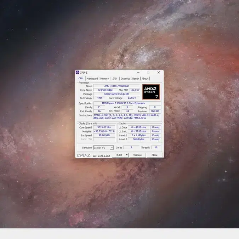Click the Revision value GNR-B0

(x=155, y=111)
